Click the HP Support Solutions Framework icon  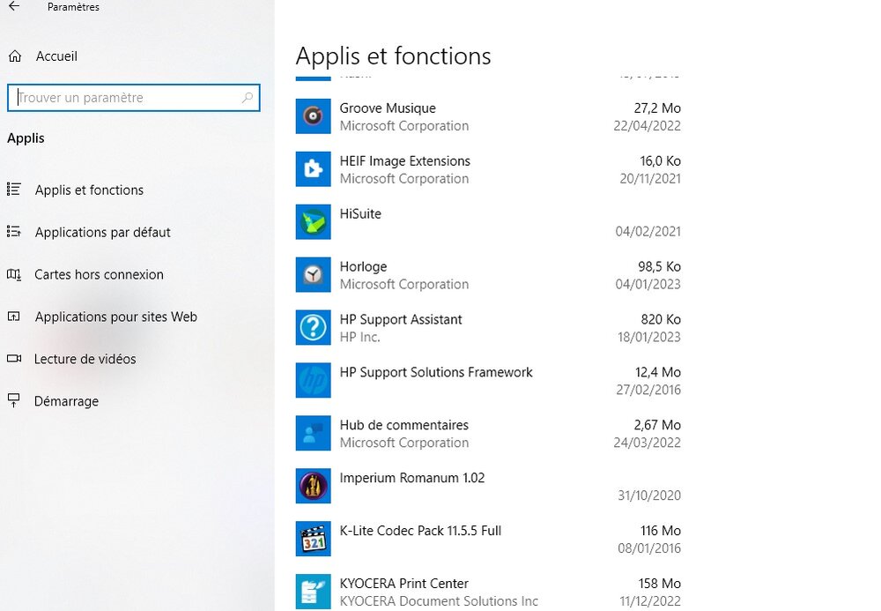tap(313, 381)
